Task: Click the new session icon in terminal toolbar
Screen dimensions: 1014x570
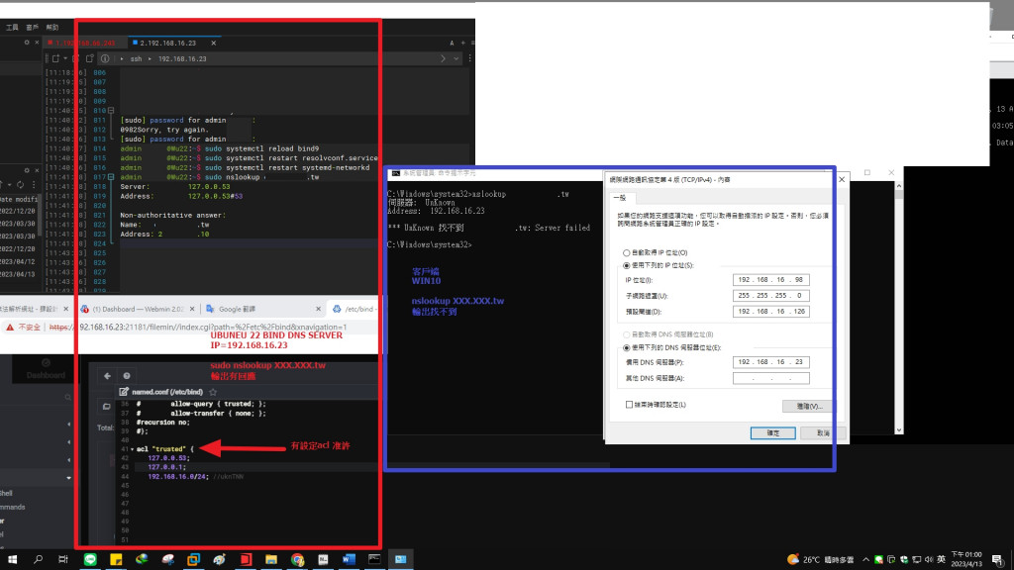Action: point(55,58)
